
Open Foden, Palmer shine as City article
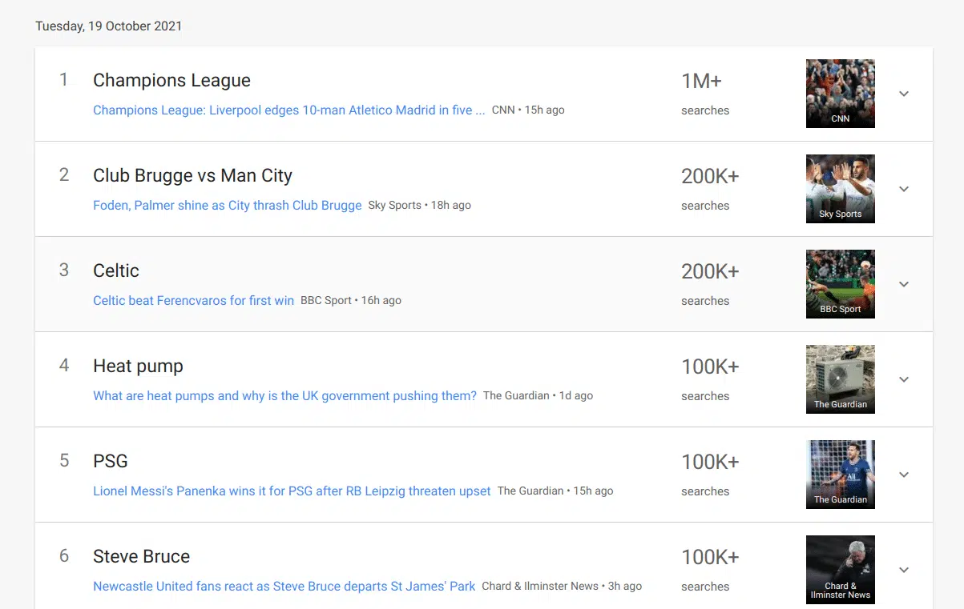click(228, 206)
